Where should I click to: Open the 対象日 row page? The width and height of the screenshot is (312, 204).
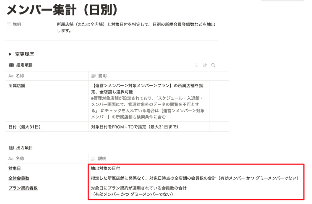pos(14,169)
